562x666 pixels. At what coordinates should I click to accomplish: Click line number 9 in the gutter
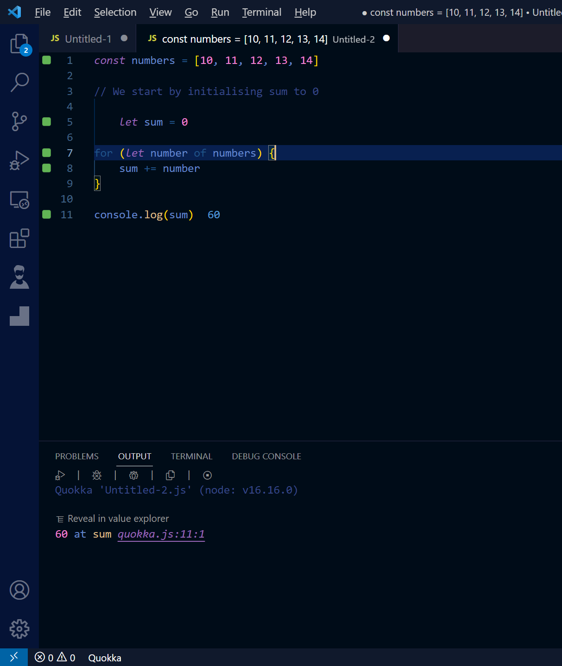point(70,184)
